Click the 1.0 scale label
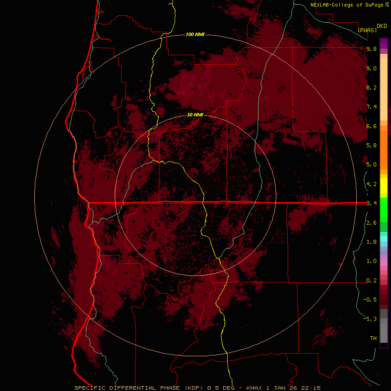 click(x=371, y=261)
